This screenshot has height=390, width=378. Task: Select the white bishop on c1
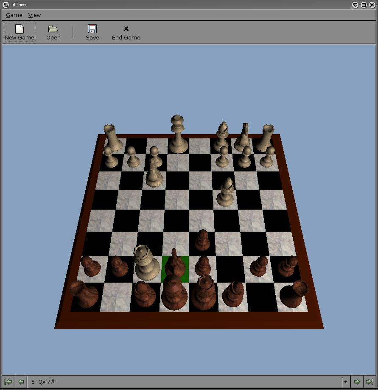pos(222,136)
